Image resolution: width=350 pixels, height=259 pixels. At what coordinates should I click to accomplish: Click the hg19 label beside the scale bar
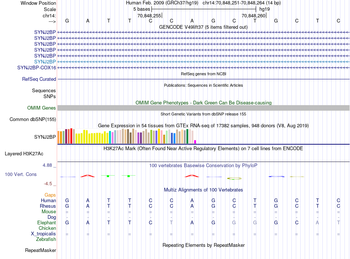tap(265, 9)
